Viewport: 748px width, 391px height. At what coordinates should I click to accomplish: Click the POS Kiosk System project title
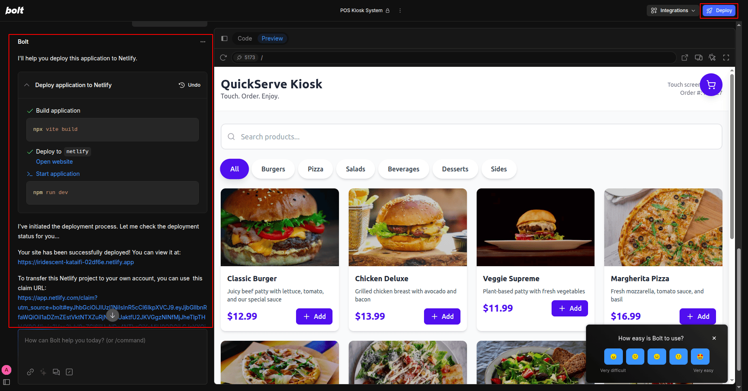click(361, 11)
